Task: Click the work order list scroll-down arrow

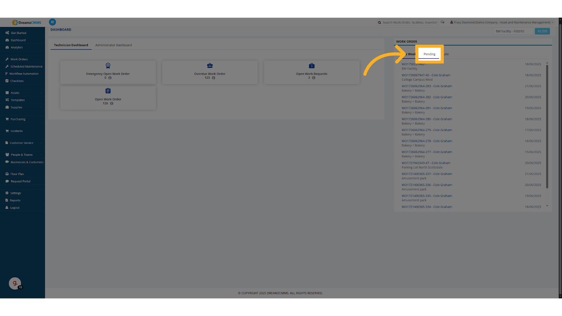Action: [547, 206]
